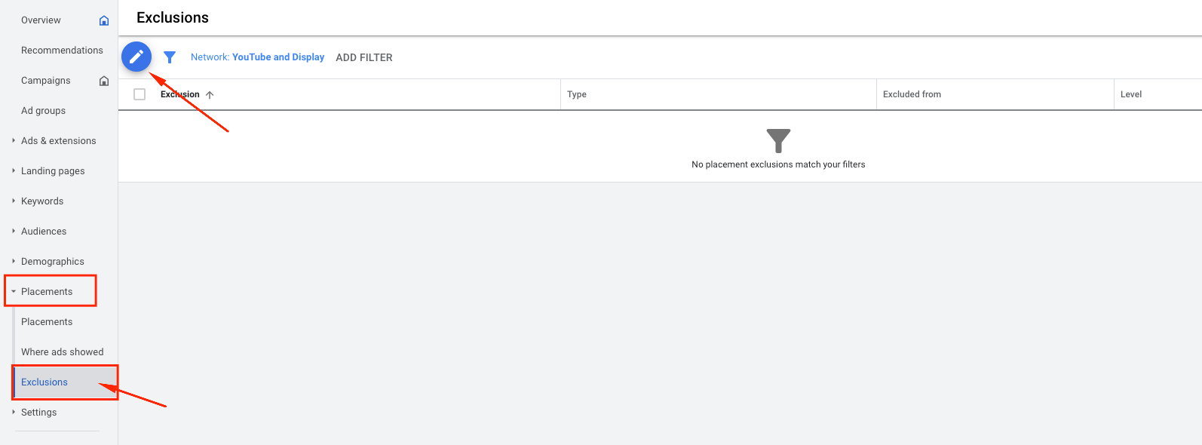Go to Ad groups in sidebar
Image resolution: width=1202 pixels, height=445 pixels.
pos(43,111)
